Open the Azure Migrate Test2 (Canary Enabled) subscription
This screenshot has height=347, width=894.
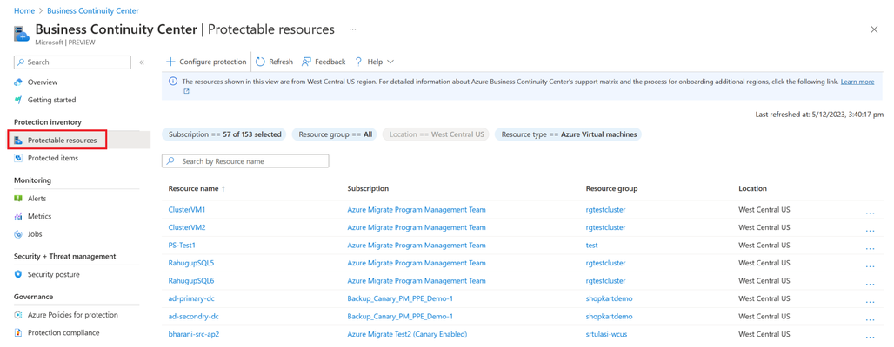pyautogui.click(x=407, y=334)
